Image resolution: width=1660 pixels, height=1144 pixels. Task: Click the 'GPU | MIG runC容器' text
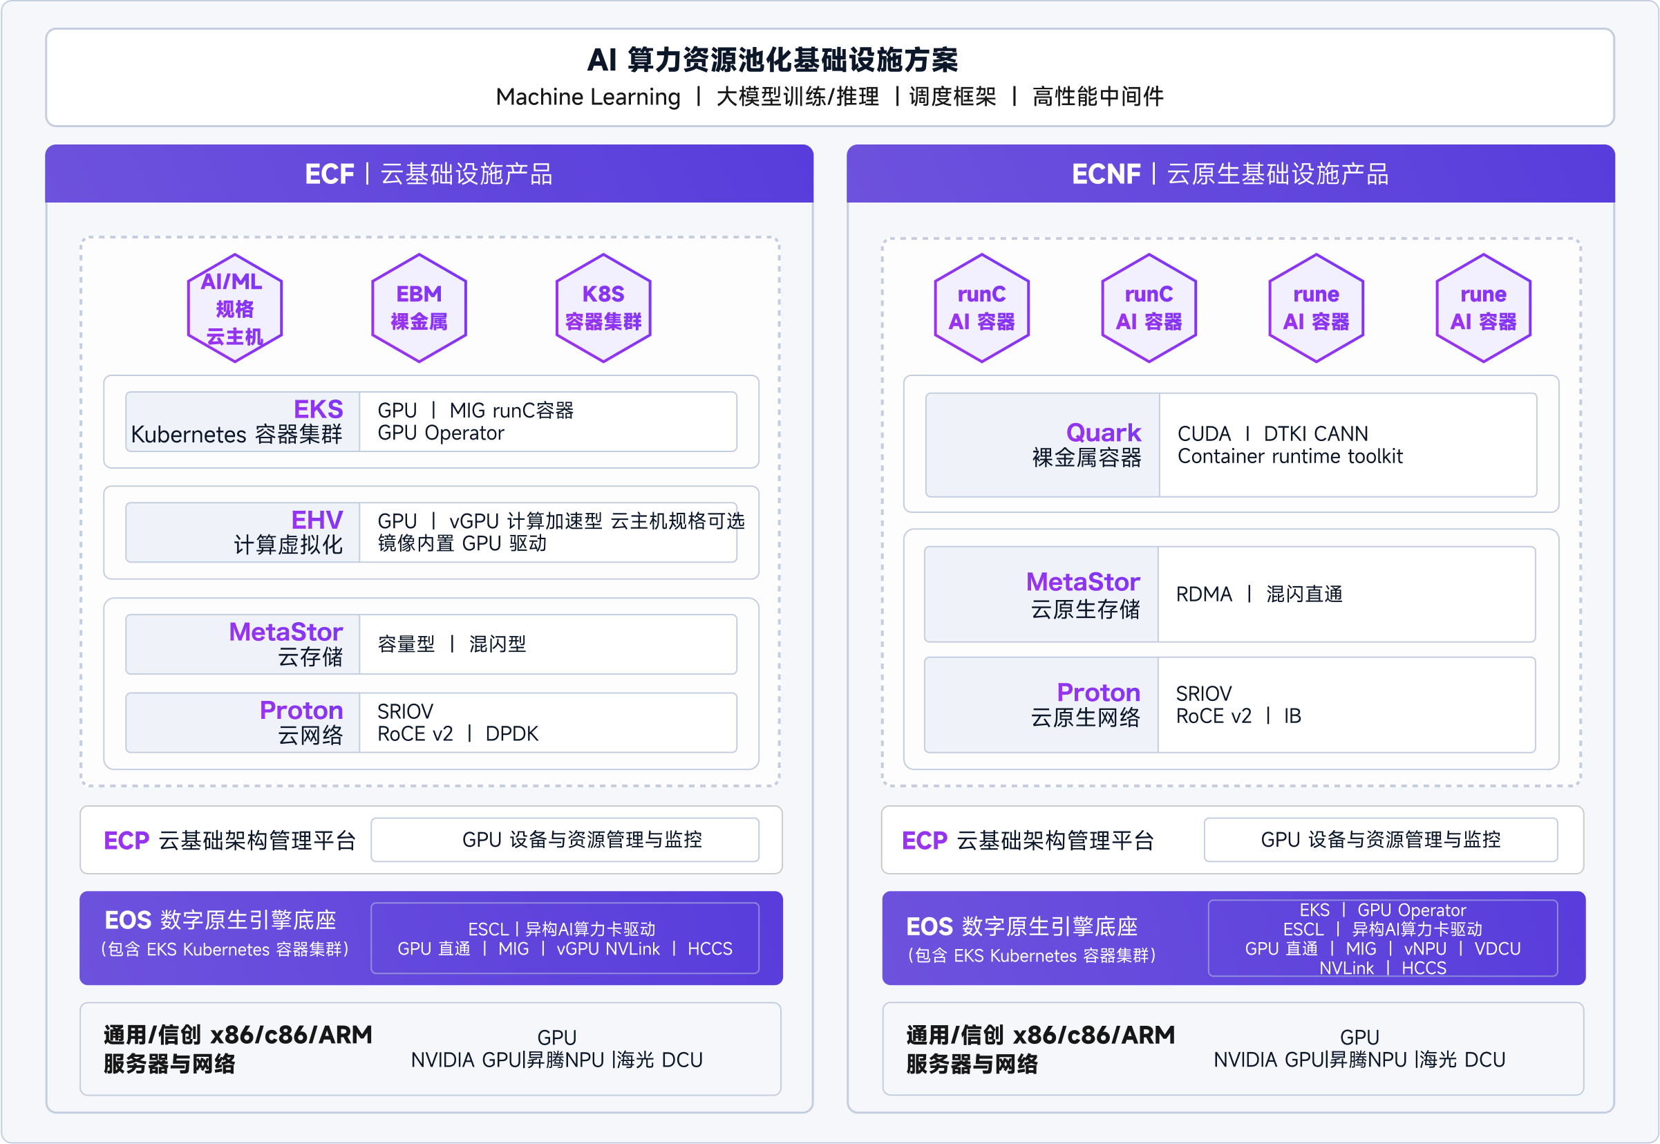(475, 411)
